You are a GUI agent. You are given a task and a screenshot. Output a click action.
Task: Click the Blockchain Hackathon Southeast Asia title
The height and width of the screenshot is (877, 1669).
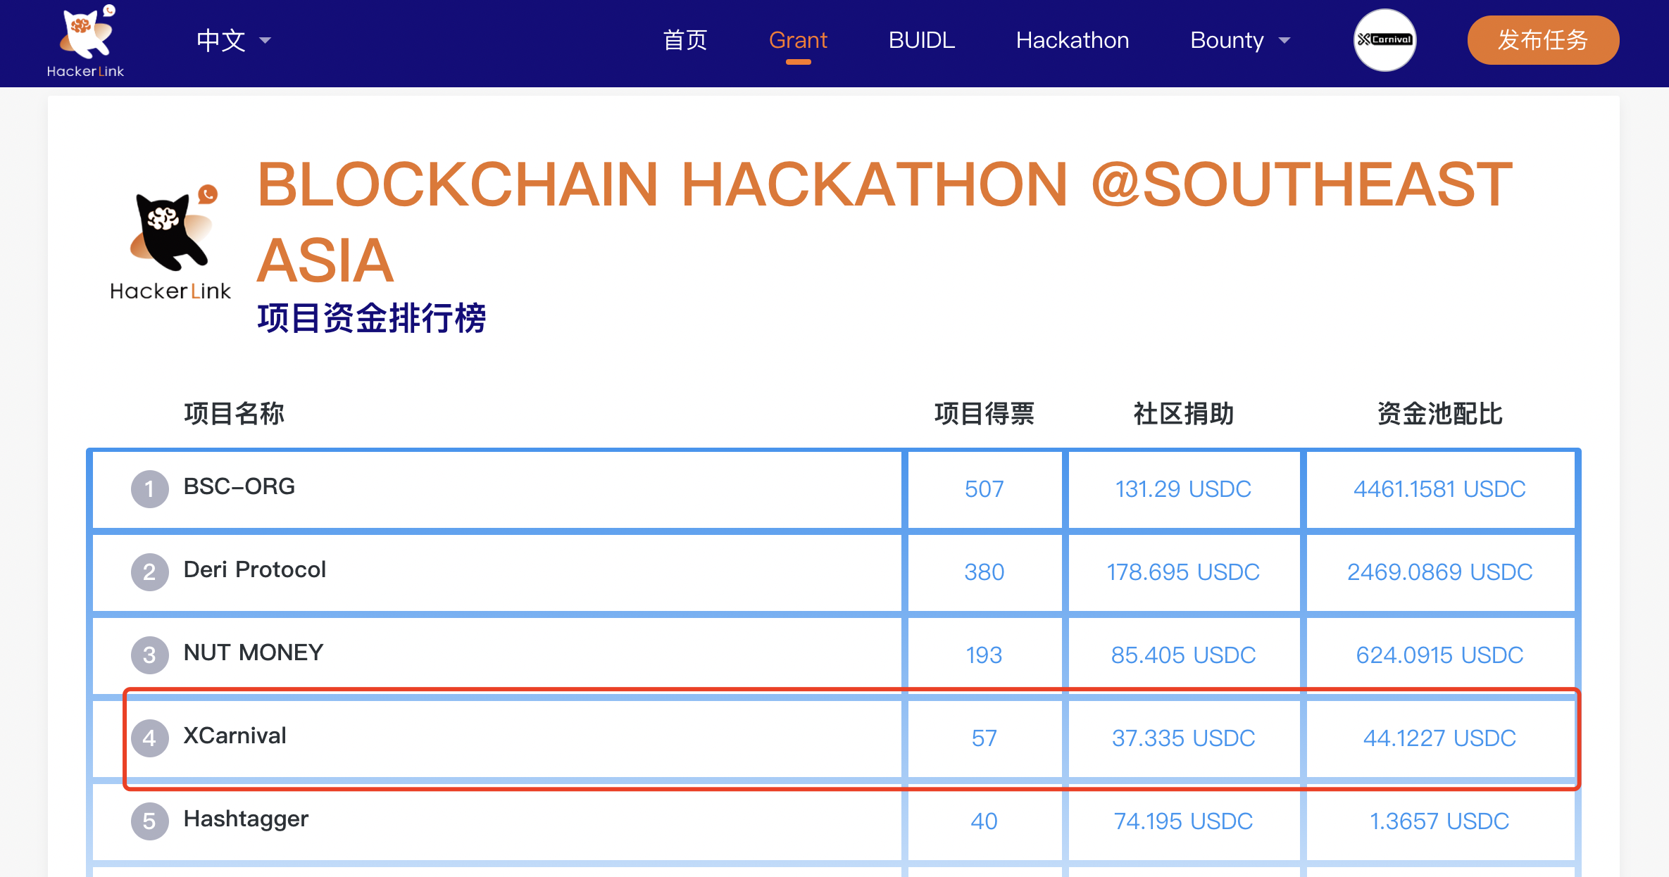[x=884, y=222]
